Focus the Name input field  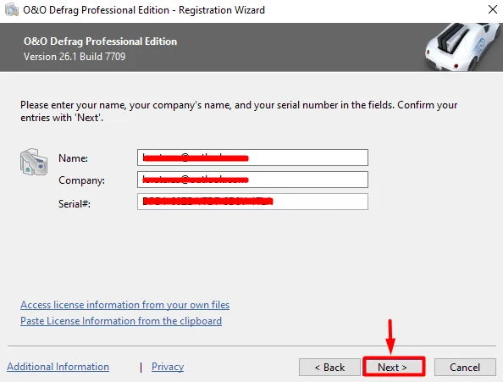(252, 158)
